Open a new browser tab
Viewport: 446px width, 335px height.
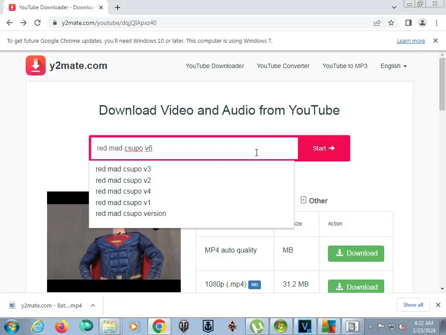click(118, 7)
